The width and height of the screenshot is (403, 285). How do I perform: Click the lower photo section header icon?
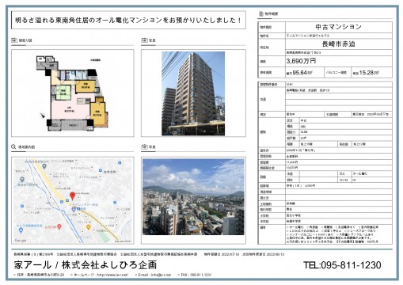pos(144,146)
